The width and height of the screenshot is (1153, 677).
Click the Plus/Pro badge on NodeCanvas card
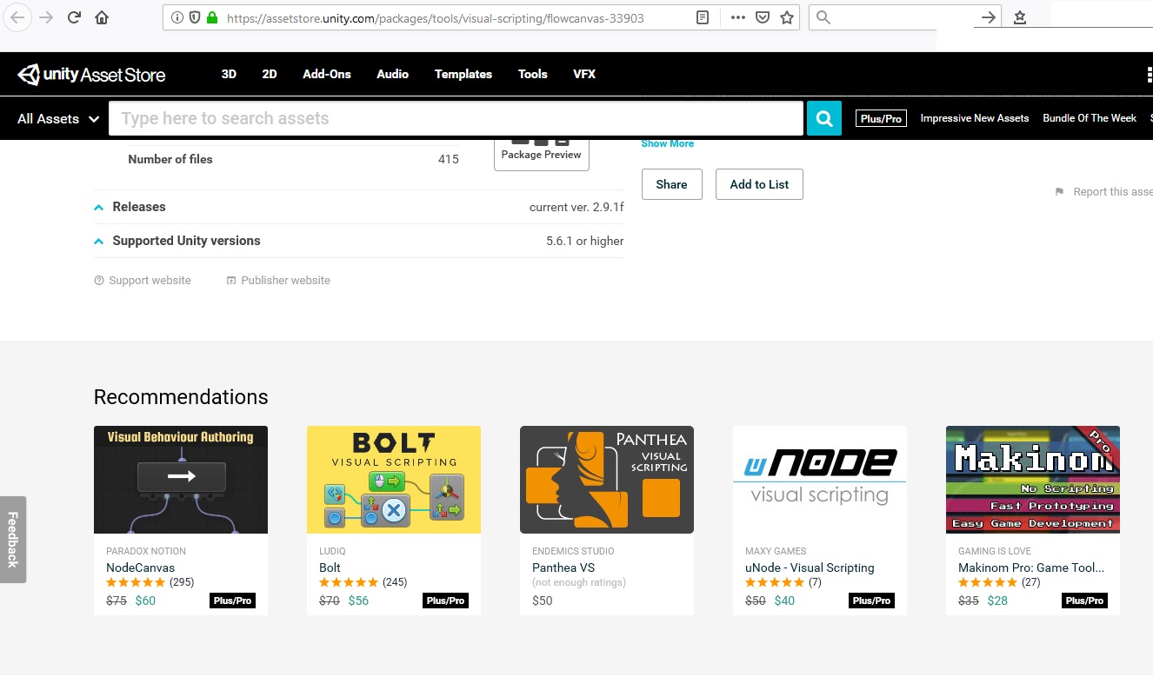pos(232,601)
